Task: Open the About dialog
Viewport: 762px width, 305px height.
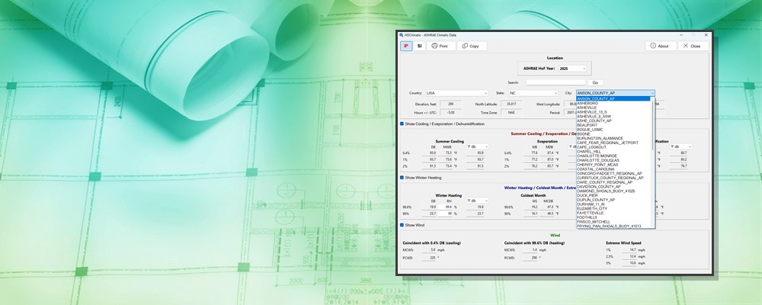Action: click(661, 46)
